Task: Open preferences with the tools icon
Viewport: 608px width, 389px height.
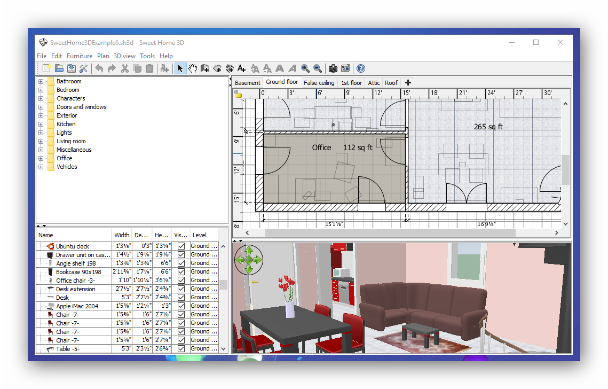Action: 83,68
